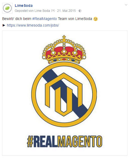
Task: Click the golden crown in the image
Action: pyautogui.click(x=64, y=50)
